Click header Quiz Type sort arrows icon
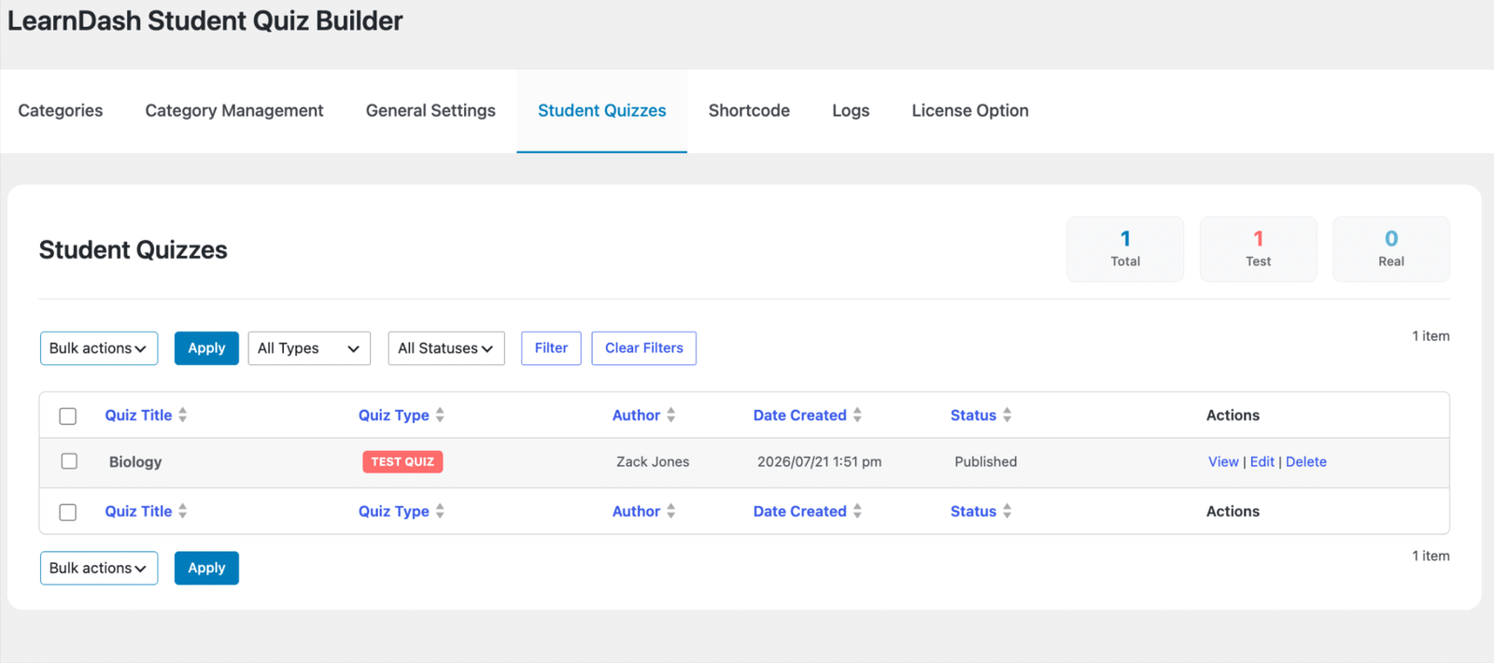Viewport: 1494px width, 663px height. pyautogui.click(x=440, y=416)
